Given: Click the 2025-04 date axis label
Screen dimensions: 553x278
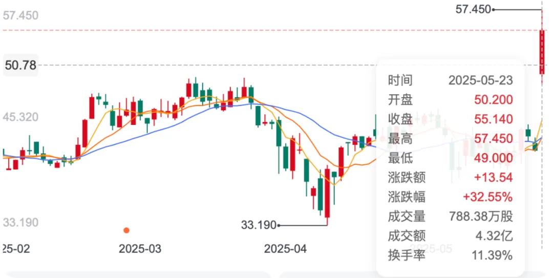Looking at the screenshot, I should pyautogui.click(x=285, y=249).
